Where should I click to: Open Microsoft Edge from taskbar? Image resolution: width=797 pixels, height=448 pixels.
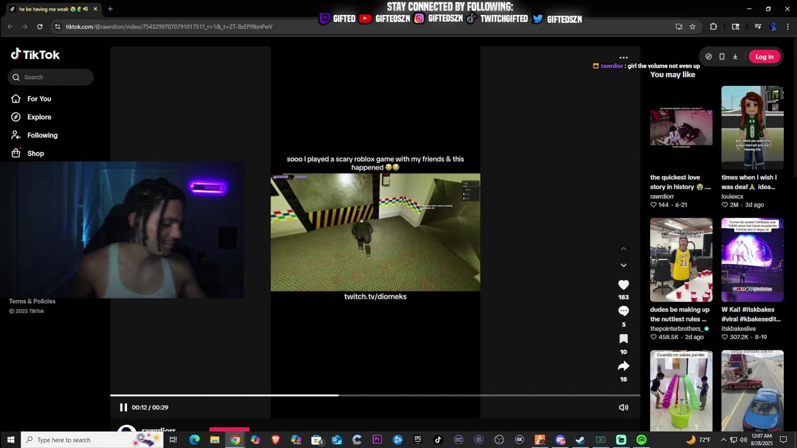pyautogui.click(x=194, y=440)
